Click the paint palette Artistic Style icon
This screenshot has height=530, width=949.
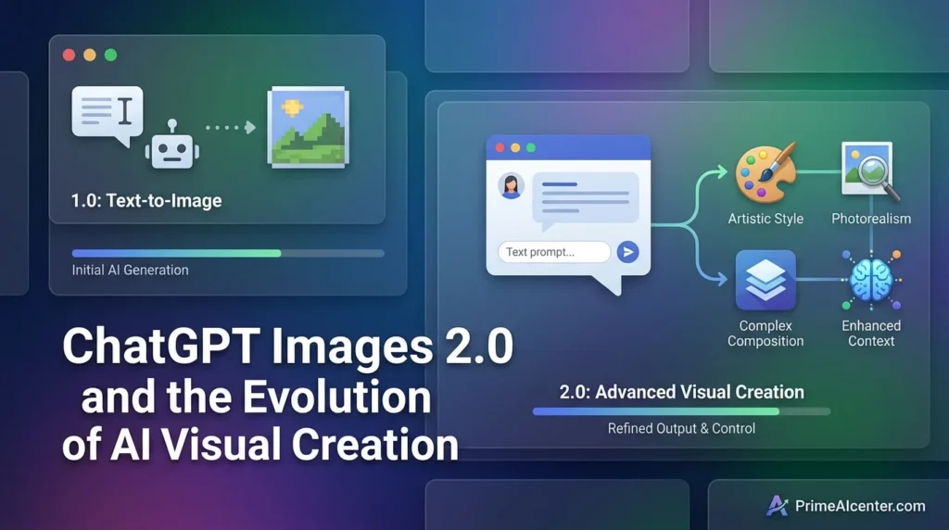coord(766,172)
